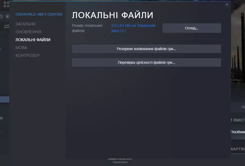
Task: Click the ЛОКАЛЬНІ ФАЙЛИ page heading
Action: pos(112,15)
